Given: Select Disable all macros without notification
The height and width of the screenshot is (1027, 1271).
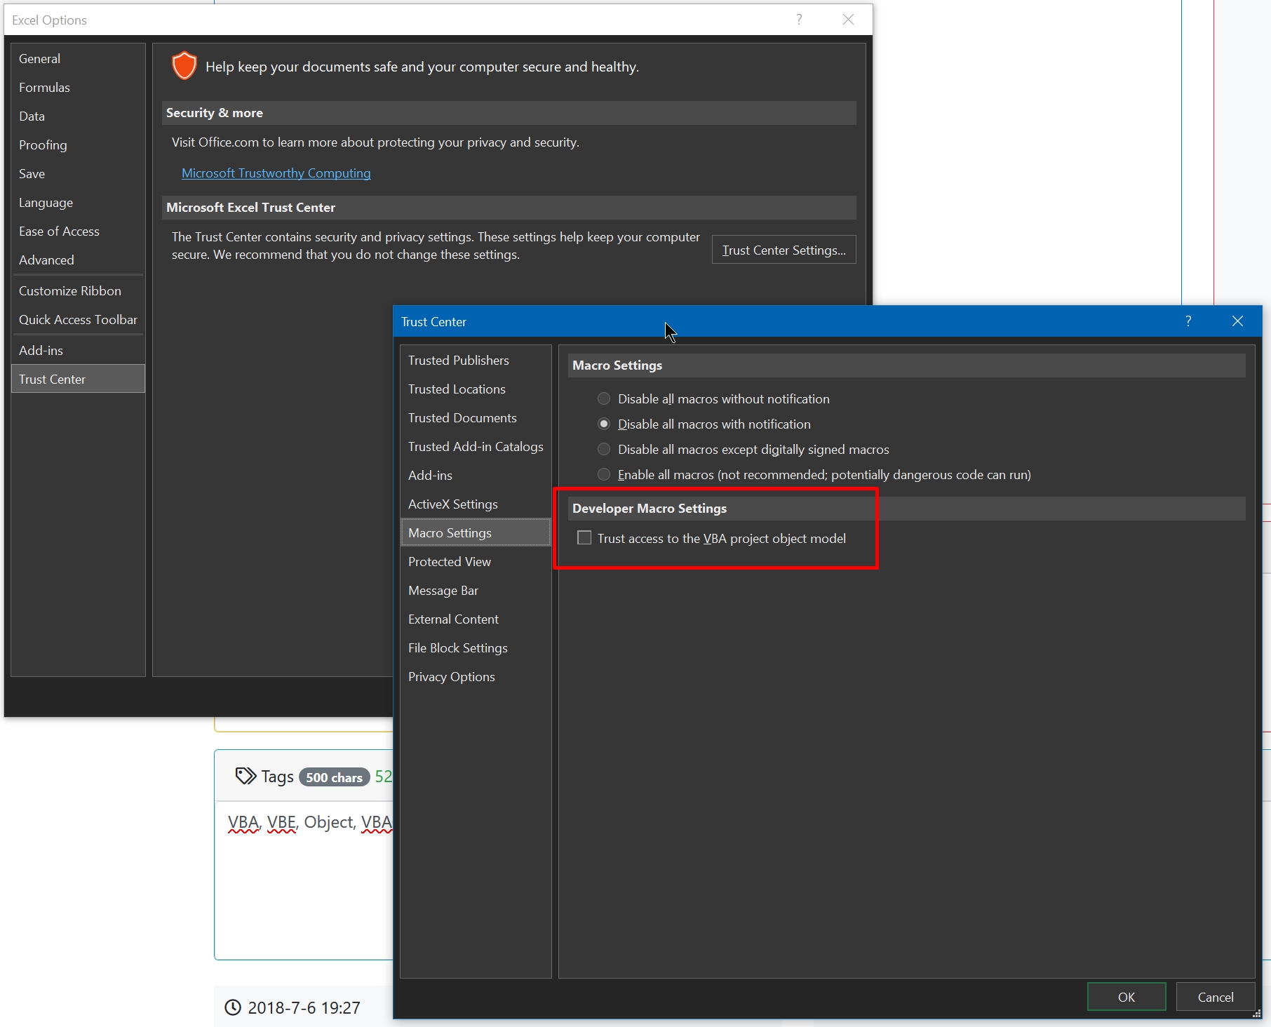Looking at the screenshot, I should tap(604, 399).
